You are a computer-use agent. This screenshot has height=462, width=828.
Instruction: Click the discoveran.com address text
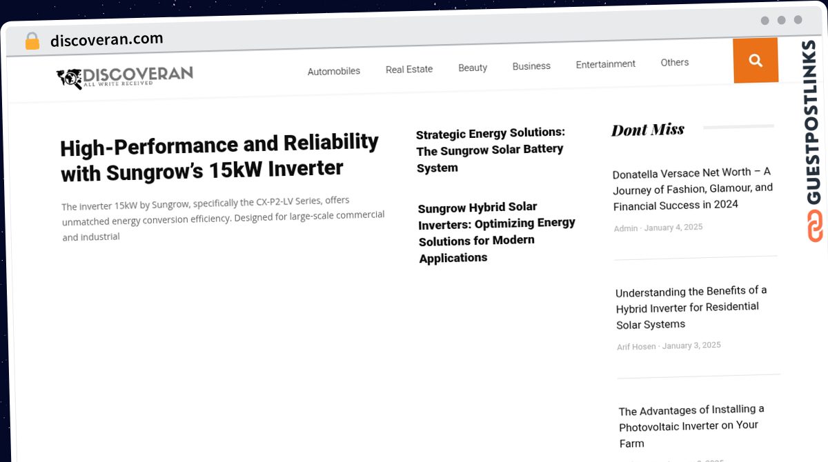tap(107, 39)
